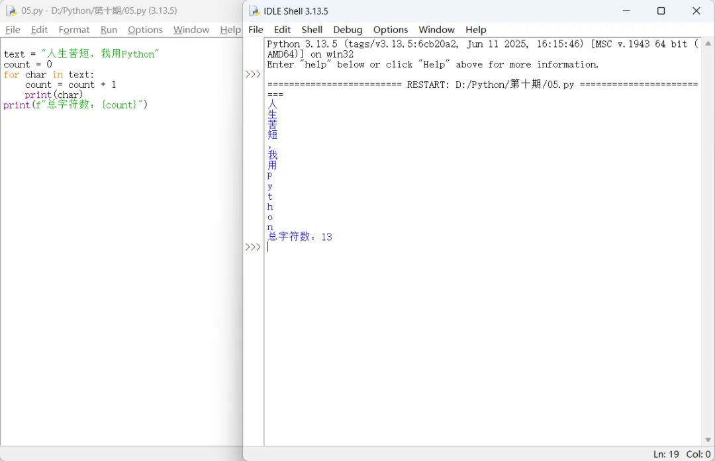Click the Col: 0 status indicator

click(x=698, y=454)
